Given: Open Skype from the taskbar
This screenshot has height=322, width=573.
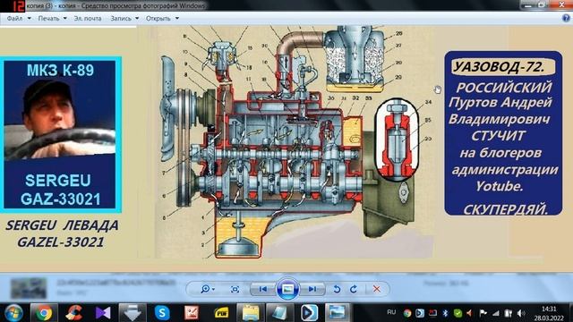Looking at the screenshot, I should (x=162, y=313).
